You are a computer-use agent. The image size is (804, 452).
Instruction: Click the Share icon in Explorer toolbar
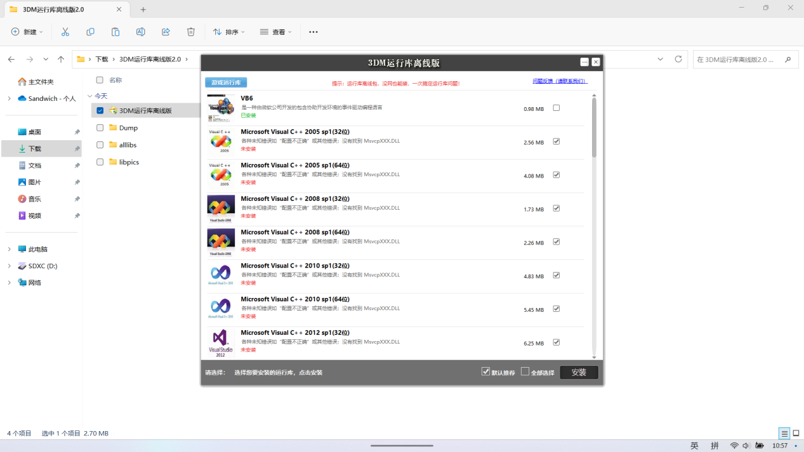click(x=166, y=32)
